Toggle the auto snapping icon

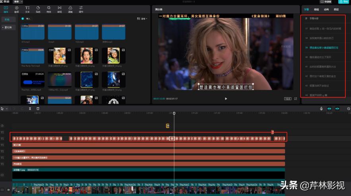(x=337, y=109)
